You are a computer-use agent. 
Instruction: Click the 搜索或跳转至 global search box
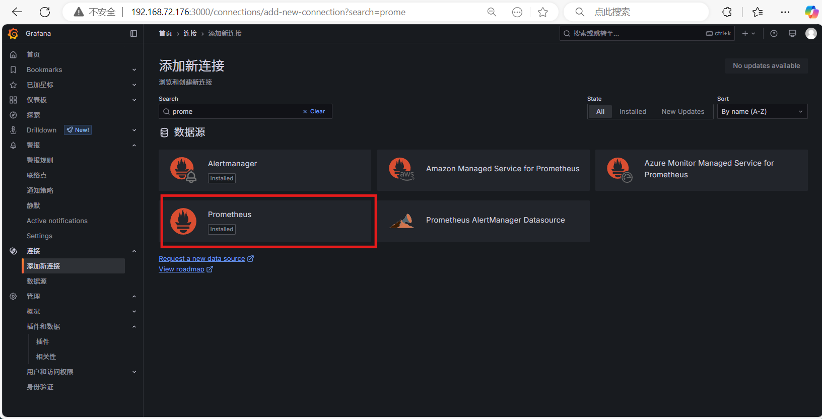click(647, 33)
